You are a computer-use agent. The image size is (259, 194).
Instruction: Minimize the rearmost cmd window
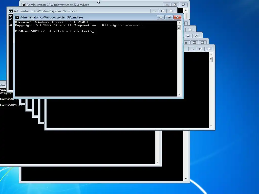click(167, 5)
